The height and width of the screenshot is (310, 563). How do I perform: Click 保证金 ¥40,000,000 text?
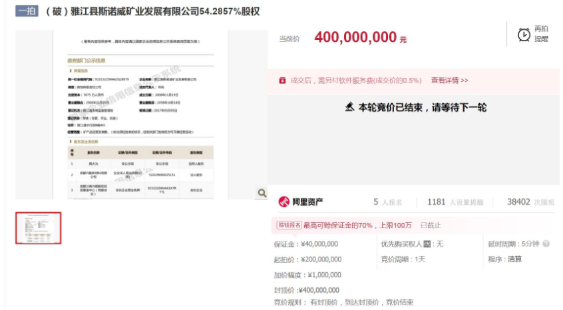305,244
